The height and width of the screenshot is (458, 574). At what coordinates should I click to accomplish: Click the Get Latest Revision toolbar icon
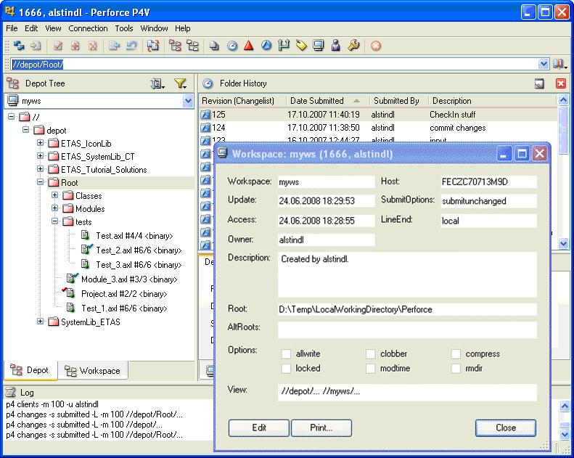click(x=36, y=46)
